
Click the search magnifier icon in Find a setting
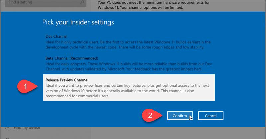click(x=81, y=3)
